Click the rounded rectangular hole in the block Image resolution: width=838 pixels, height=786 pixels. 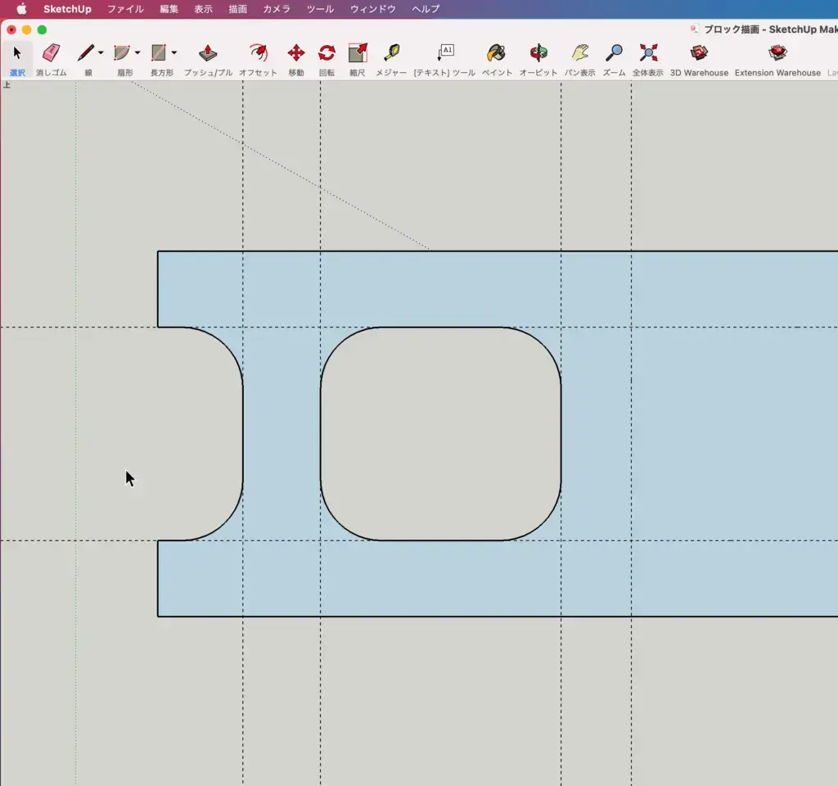point(441,434)
